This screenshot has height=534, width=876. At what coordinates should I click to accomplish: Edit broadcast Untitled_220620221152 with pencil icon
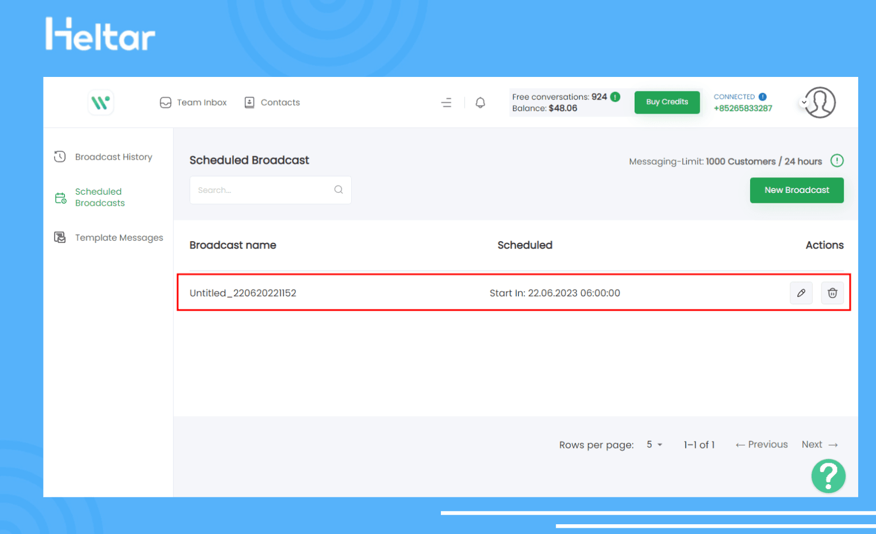click(x=801, y=293)
